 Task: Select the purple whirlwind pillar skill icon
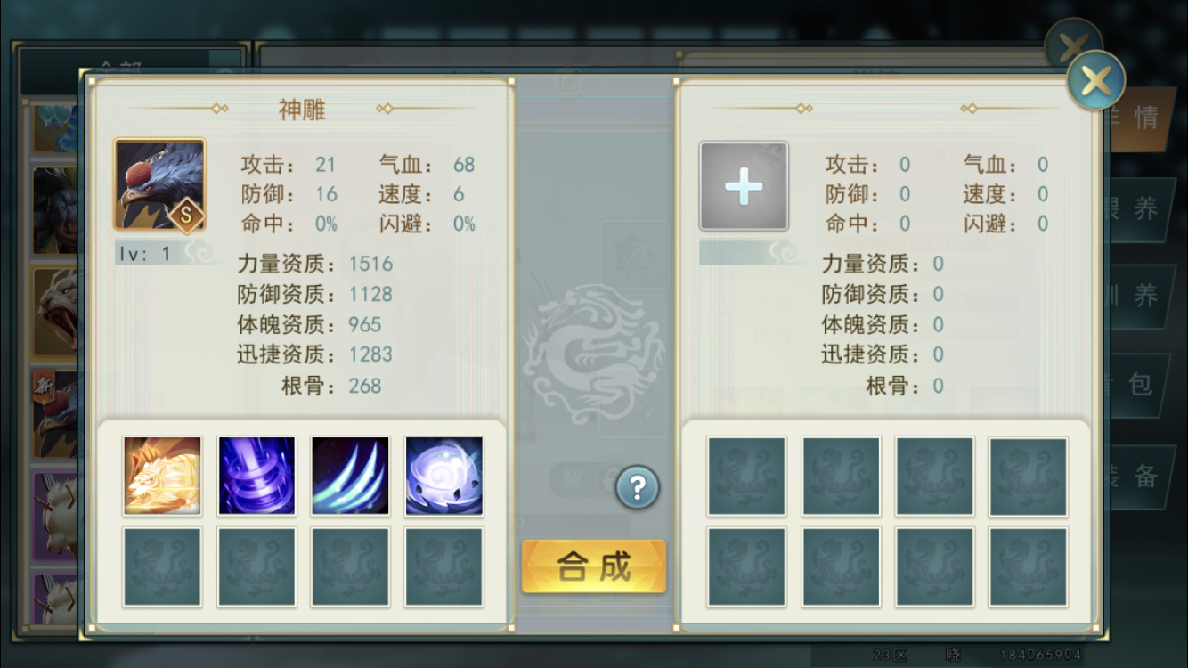[256, 477]
